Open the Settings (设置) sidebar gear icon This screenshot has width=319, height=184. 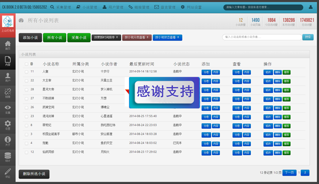pos(8,125)
